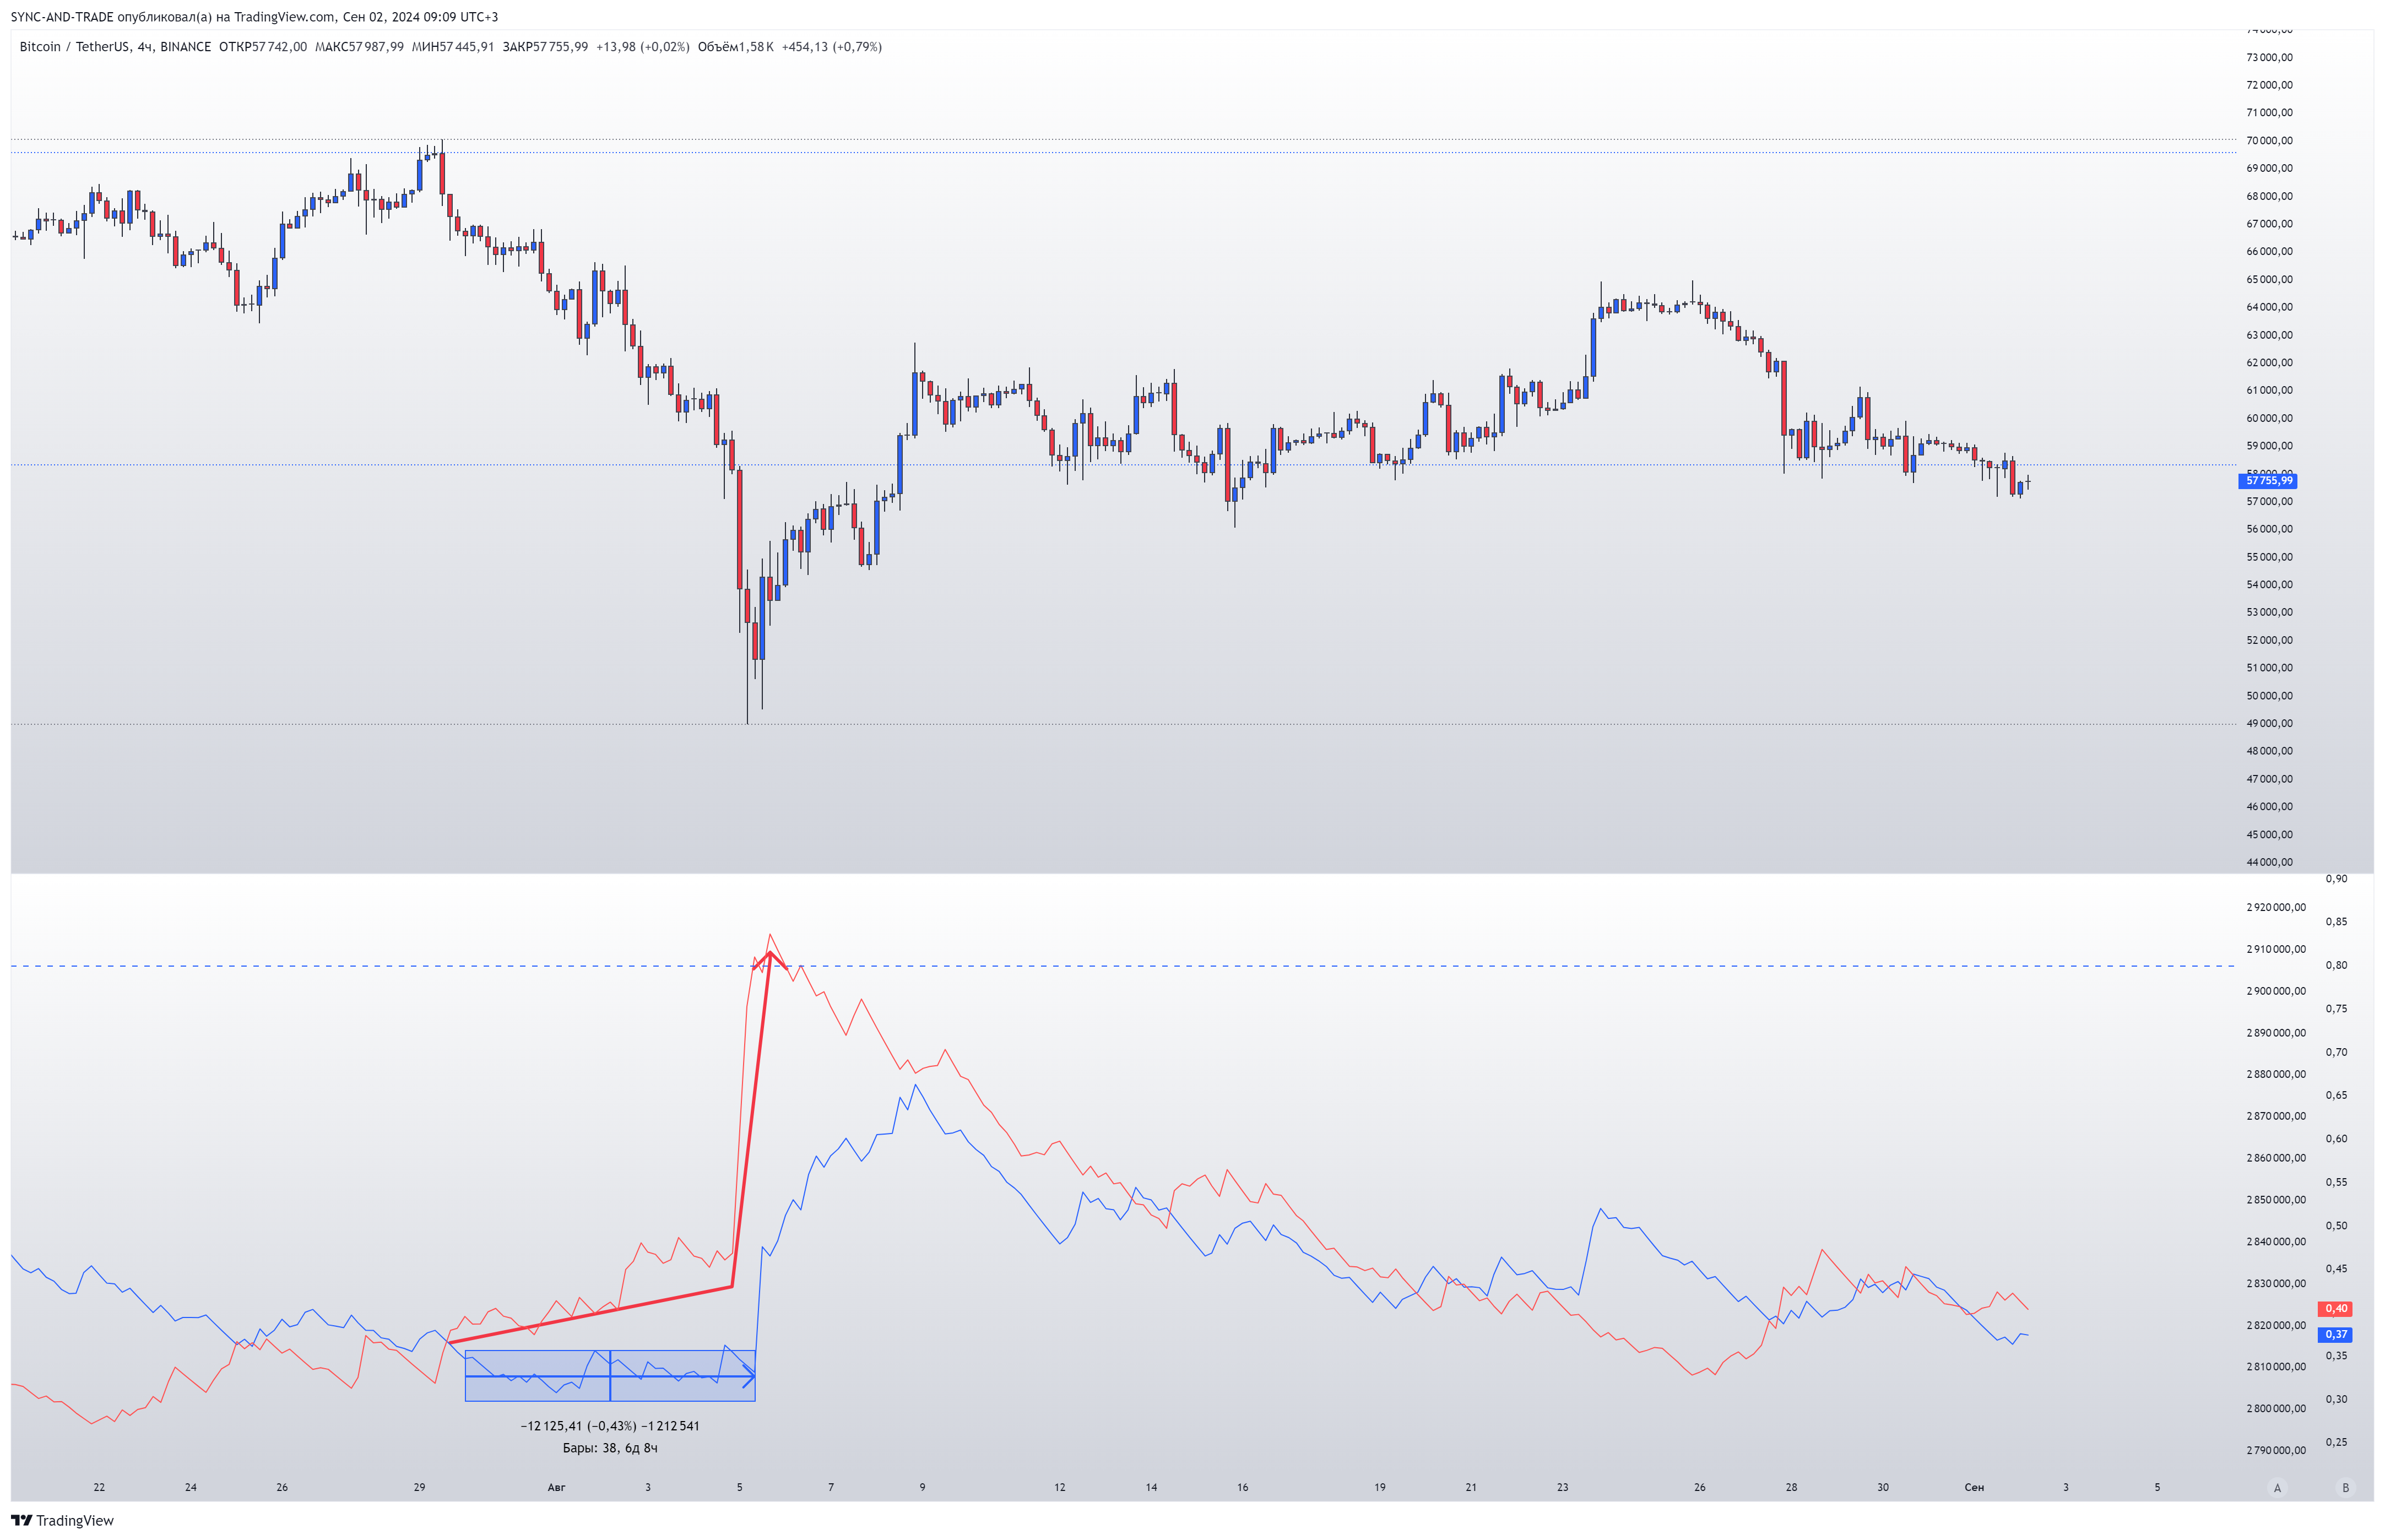Click the close value 'ЗАКР57755,99' in the legend
The width and height of the screenshot is (2385, 1540).
[545, 47]
